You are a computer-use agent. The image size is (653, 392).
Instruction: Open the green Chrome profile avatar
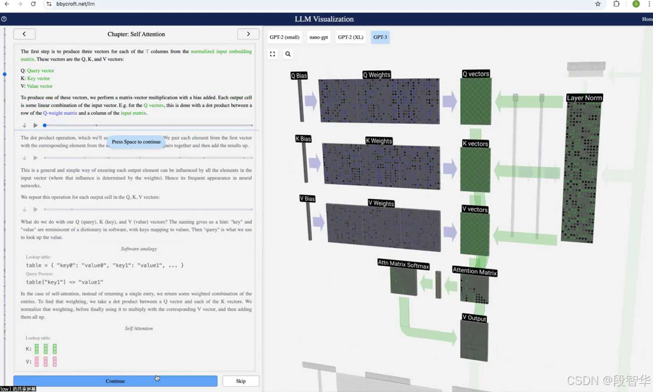point(636,4)
